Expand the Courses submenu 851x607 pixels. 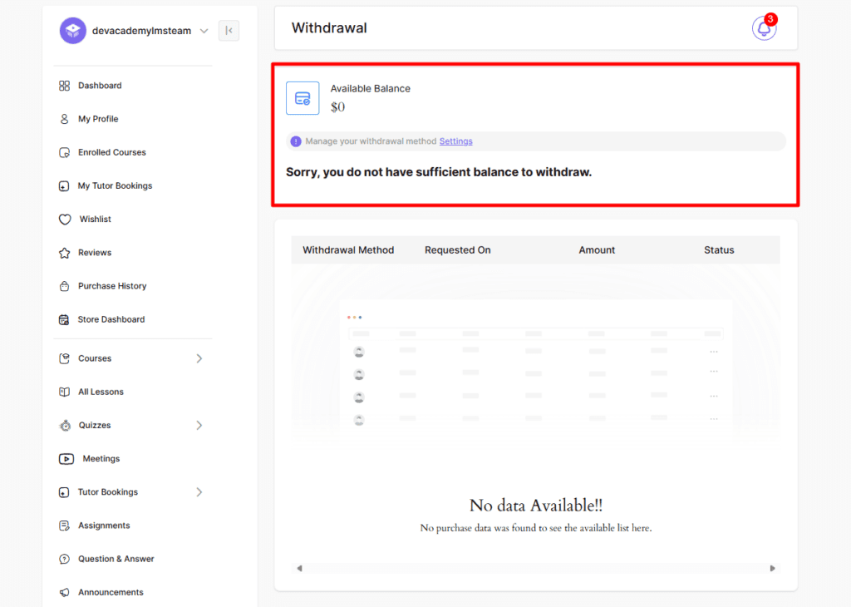(199, 358)
